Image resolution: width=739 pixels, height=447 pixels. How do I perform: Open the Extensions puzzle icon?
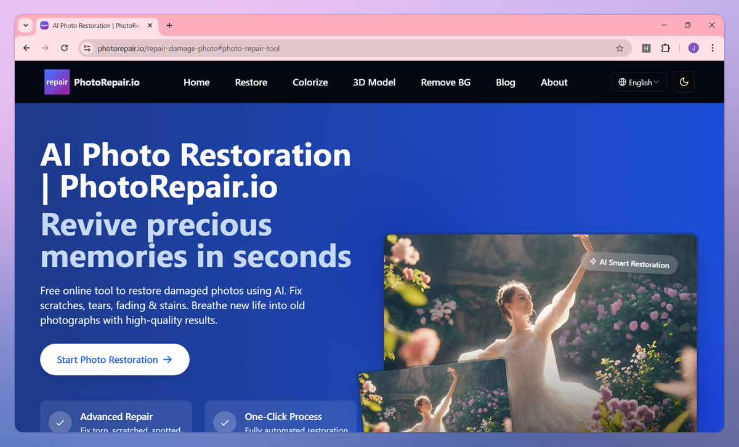(x=665, y=48)
